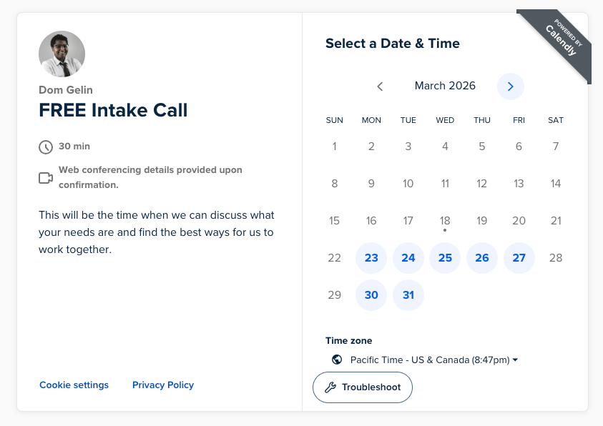Open the Cookie settings link
Viewport: 603px width, 426px height.
(74, 385)
